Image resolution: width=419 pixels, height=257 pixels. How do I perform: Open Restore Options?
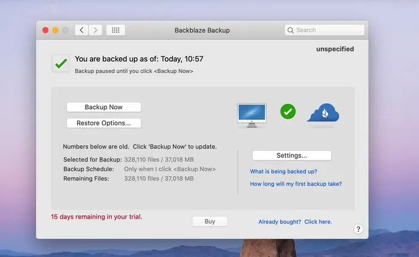[x=104, y=123]
